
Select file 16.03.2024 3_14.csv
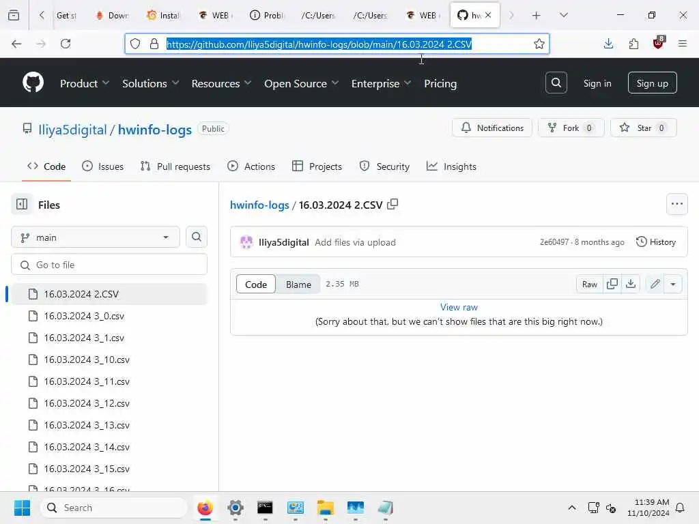coord(109,447)
